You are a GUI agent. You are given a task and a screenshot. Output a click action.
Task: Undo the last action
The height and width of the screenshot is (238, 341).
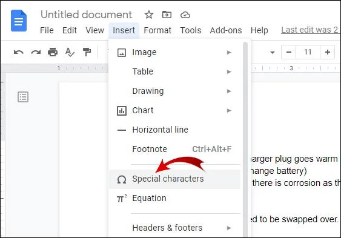pos(19,52)
